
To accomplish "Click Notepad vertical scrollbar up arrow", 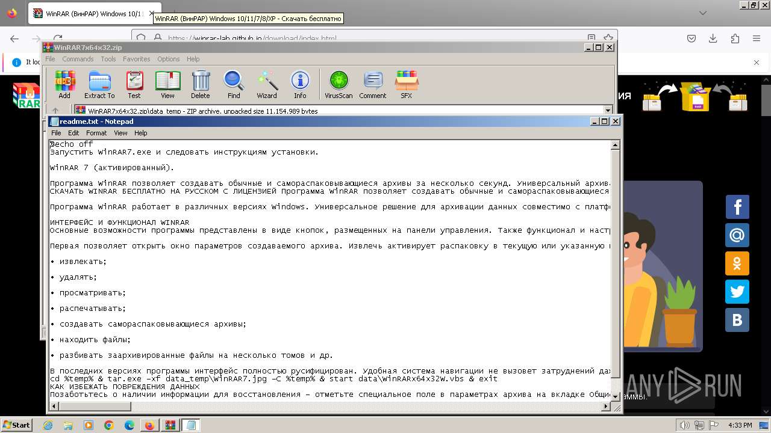I will coord(616,145).
